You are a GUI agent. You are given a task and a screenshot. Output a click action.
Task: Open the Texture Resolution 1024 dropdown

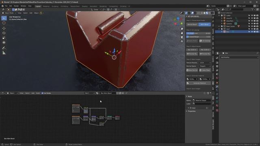click(205, 63)
